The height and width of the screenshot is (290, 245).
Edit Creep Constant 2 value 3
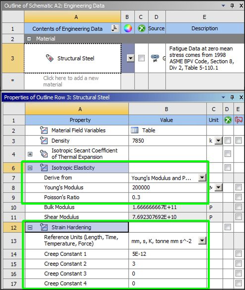[167, 264]
